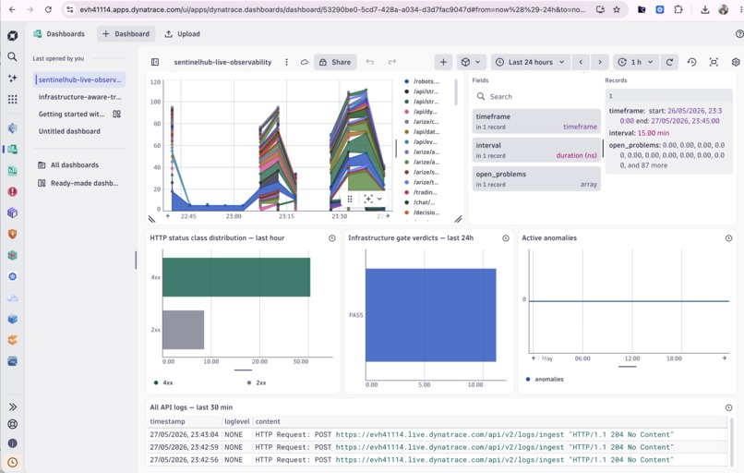
Task: Toggle the /tradin... series in the chart legend
Action: [x=421, y=192]
